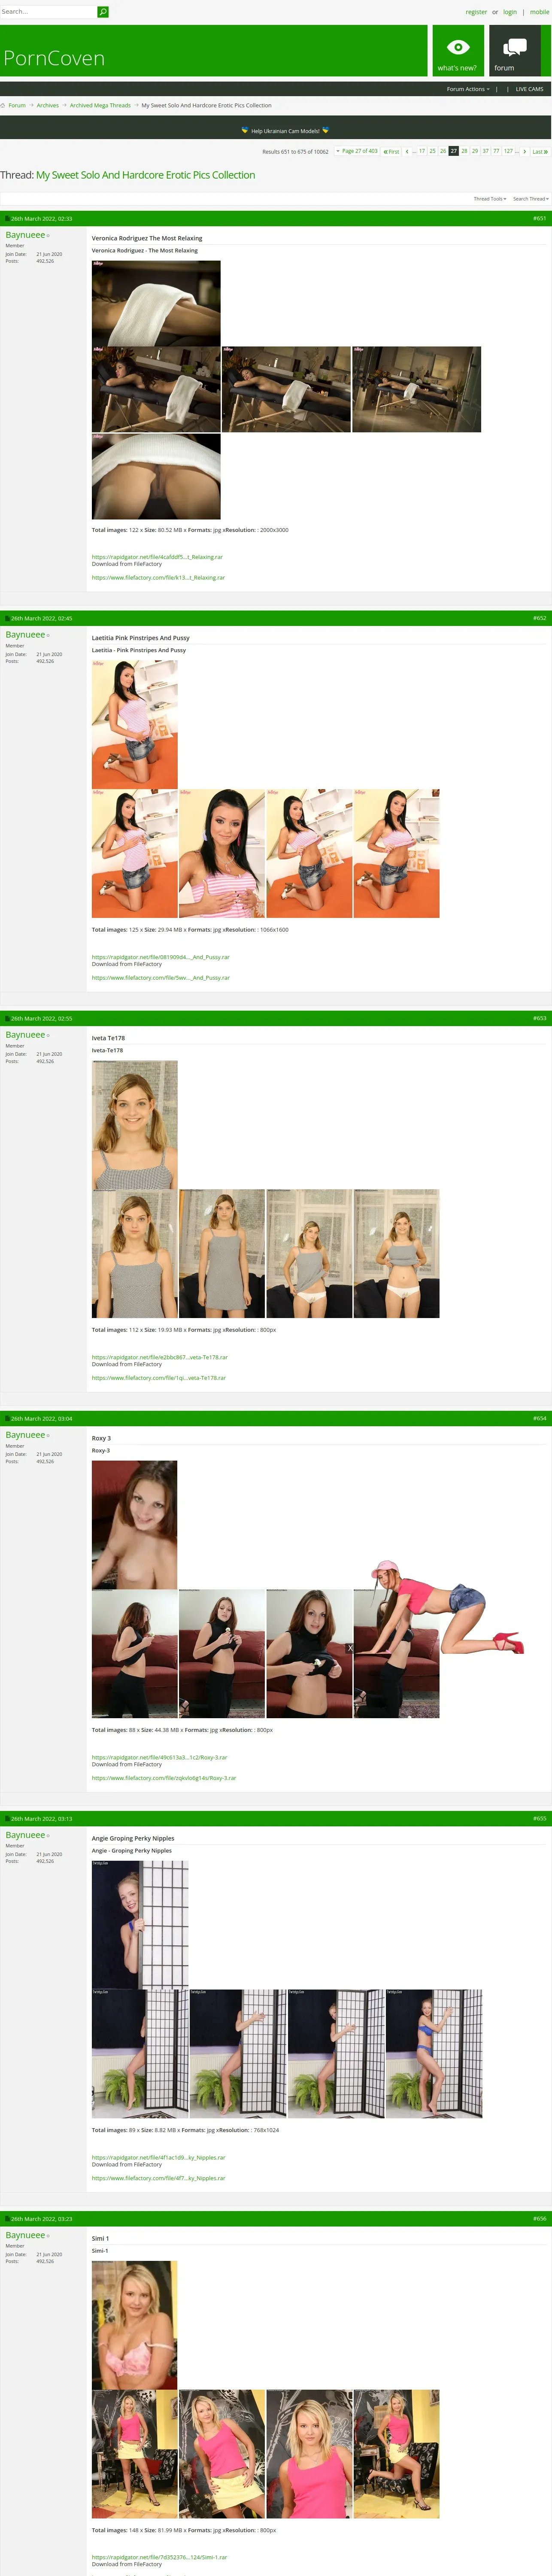Go to page 127 in pagination
The image size is (552, 2576).
[508, 151]
